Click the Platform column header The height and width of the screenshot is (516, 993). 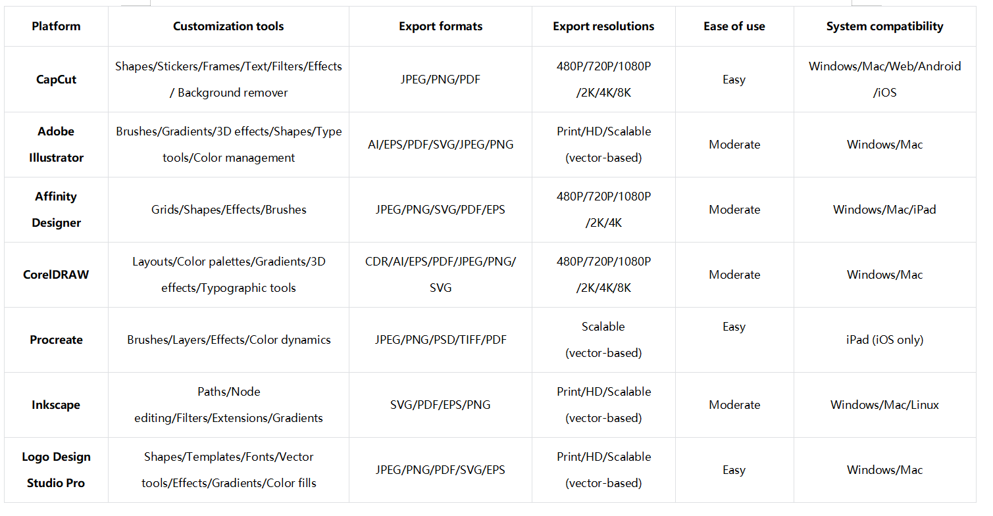coord(56,26)
